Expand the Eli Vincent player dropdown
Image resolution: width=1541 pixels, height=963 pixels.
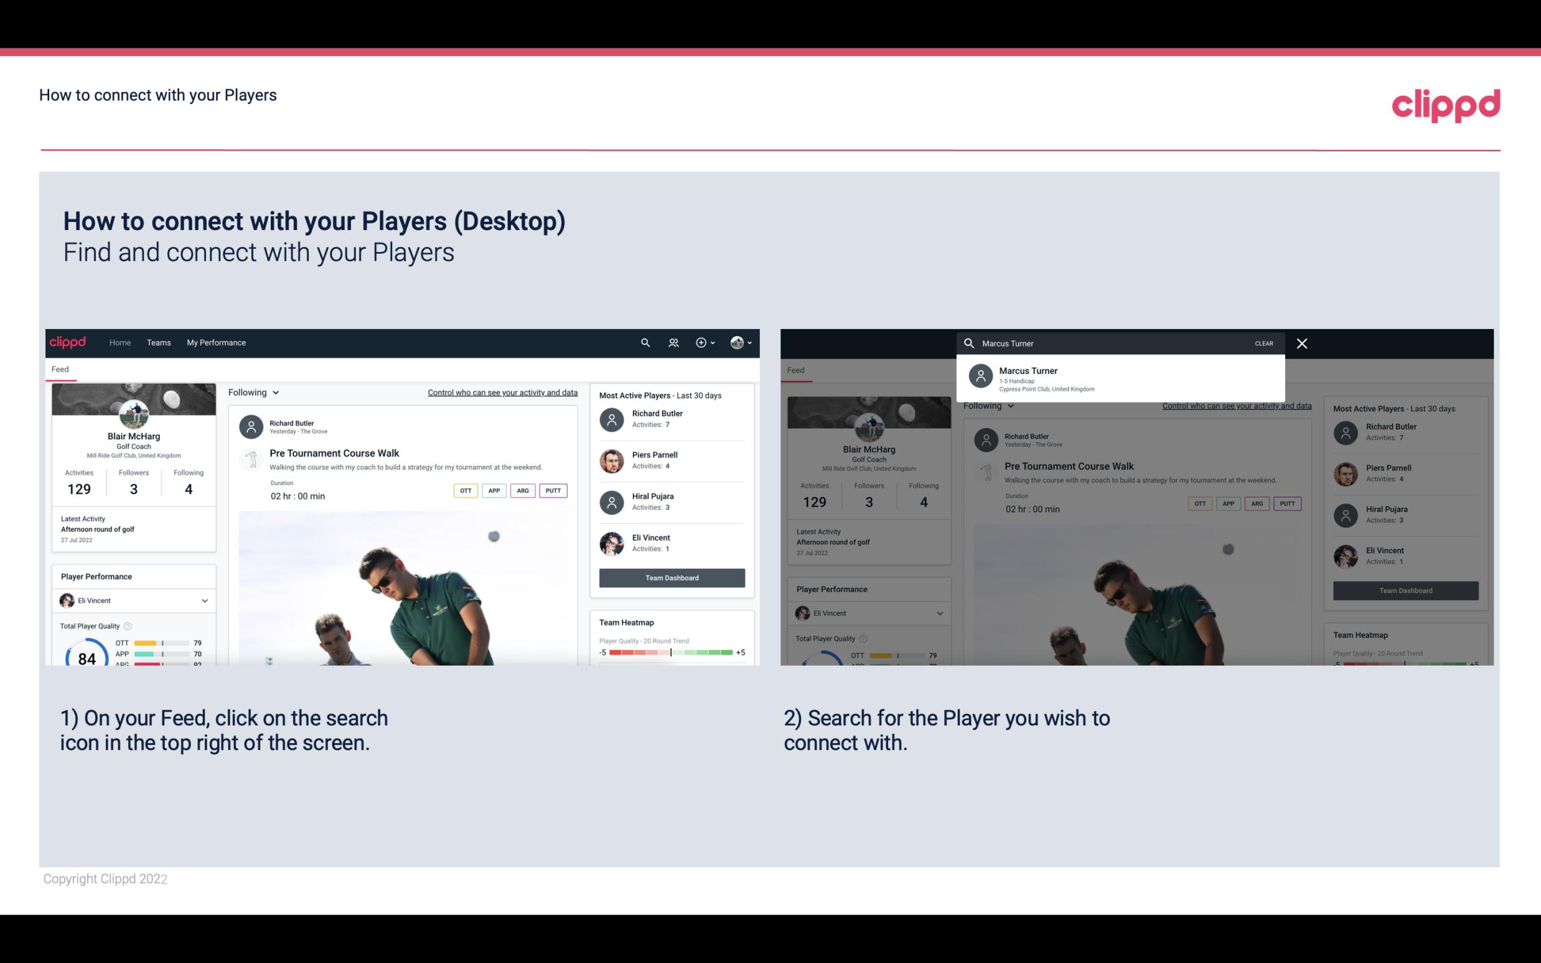click(204, 600)
